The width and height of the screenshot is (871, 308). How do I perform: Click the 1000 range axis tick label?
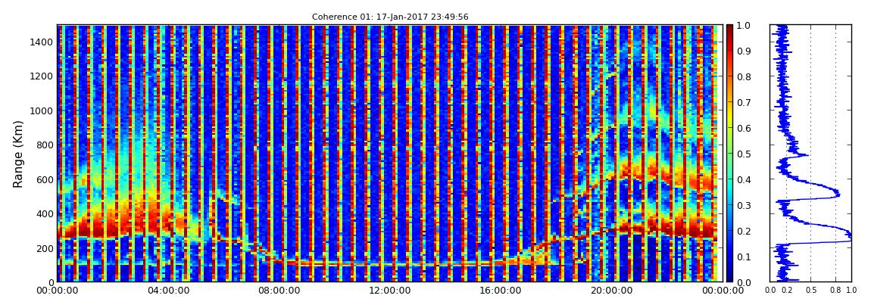pyautogui.click(x=42, y=111)
